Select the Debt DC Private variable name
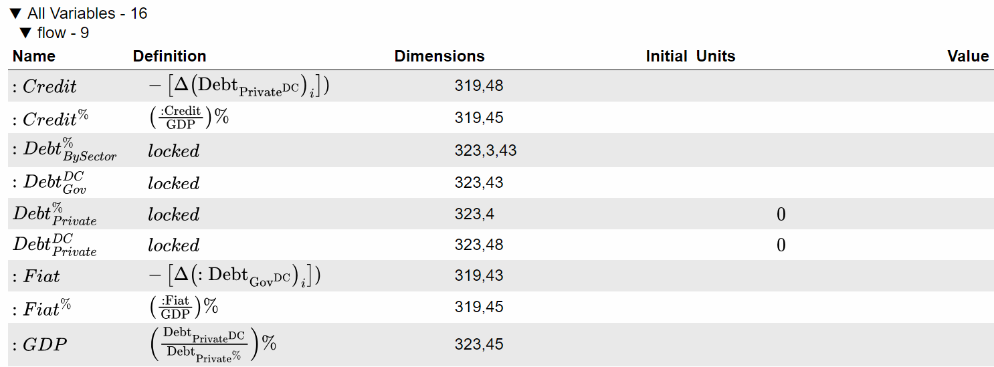Viewport: 994px width, 367px height. (x=55, y=245)
